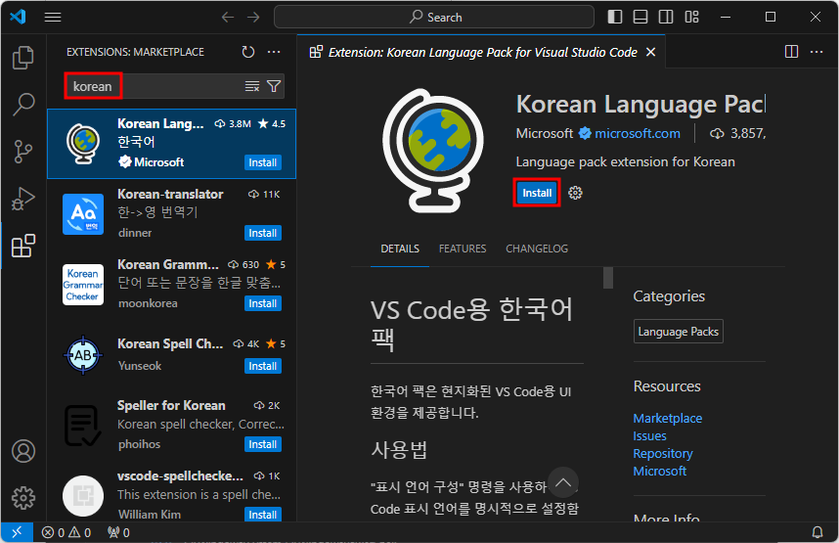Select the Korean Grammar Checker thumbnail
The height and width of the screenshot is (543, 839).
coord(83,285)
